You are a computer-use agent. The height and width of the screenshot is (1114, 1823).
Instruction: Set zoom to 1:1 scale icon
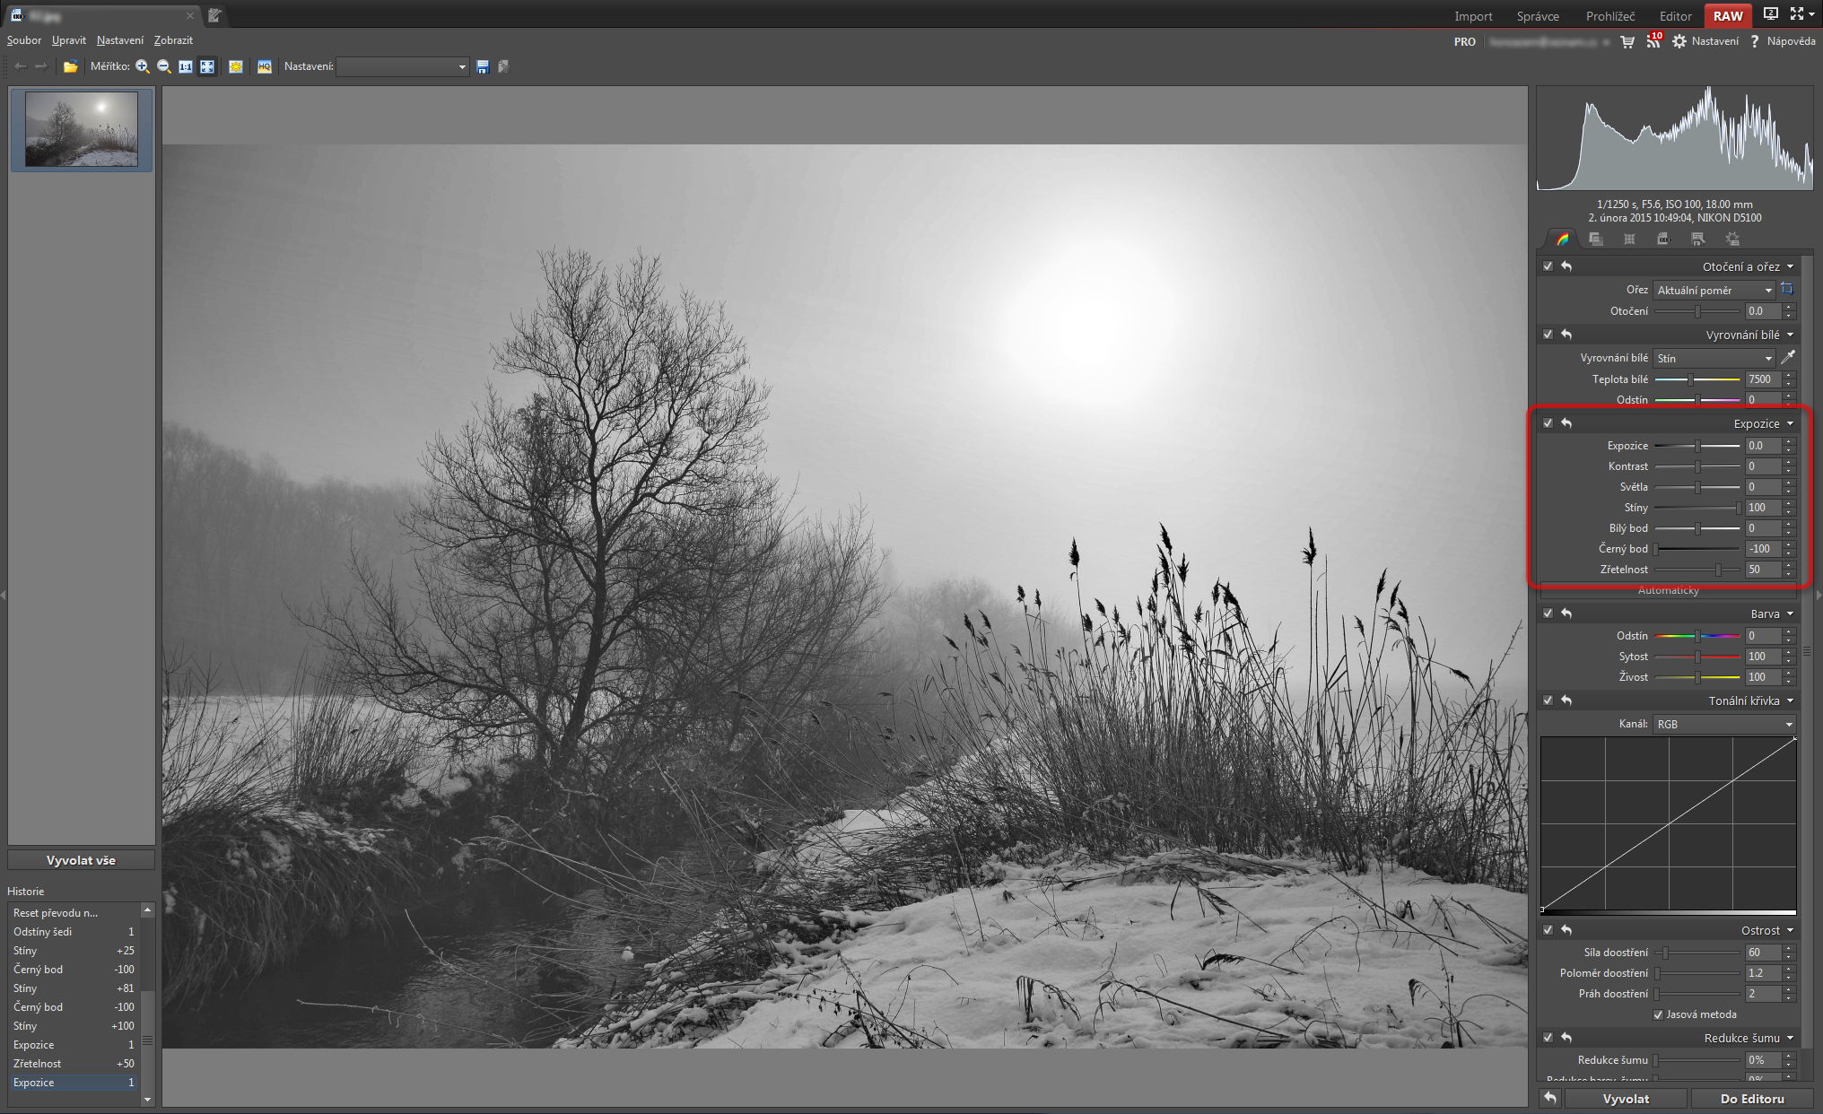[x=186, y=66]
